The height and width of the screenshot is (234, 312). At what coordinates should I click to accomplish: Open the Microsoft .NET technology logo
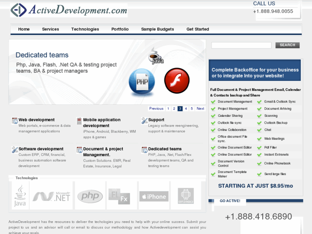point(51,196)
